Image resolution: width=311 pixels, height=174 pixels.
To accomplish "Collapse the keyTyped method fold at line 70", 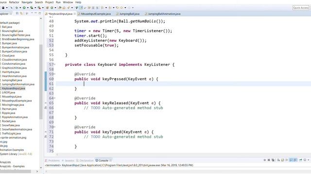I will point(55,127).
